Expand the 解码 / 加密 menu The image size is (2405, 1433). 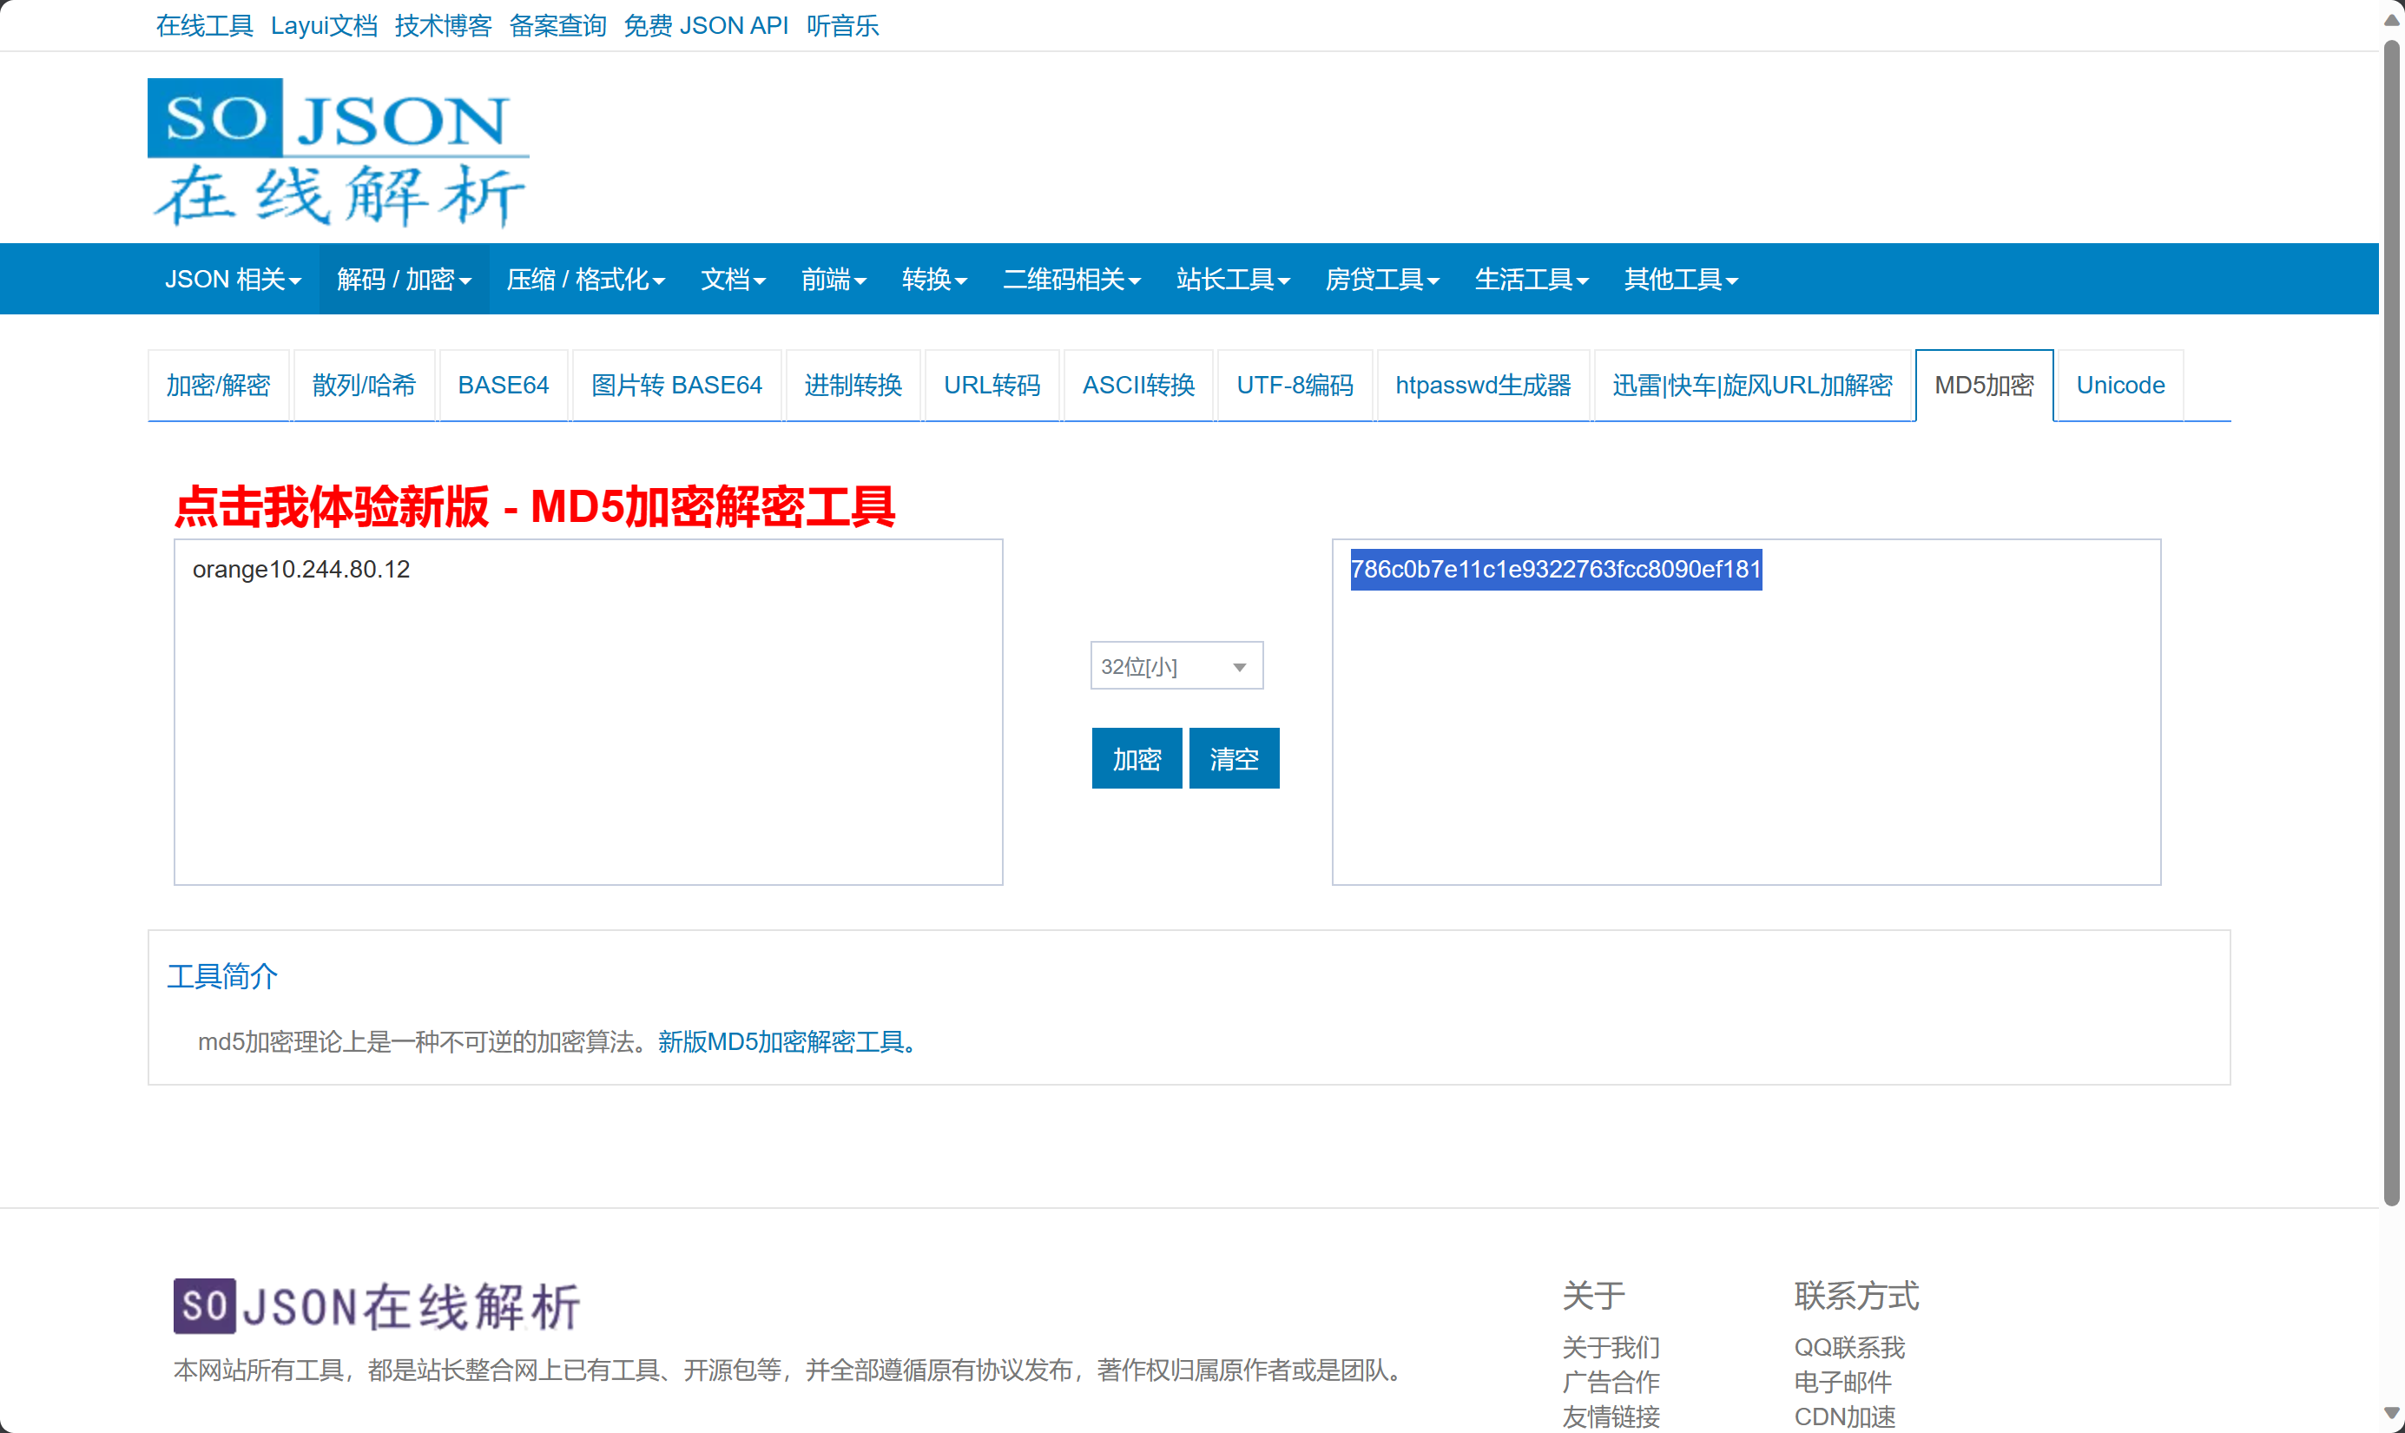coord(404,279)
